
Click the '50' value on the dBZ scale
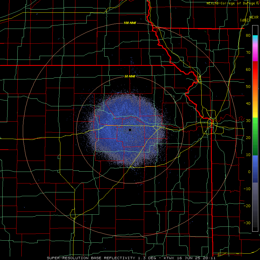pyautogui.click(x=248, y=87)
